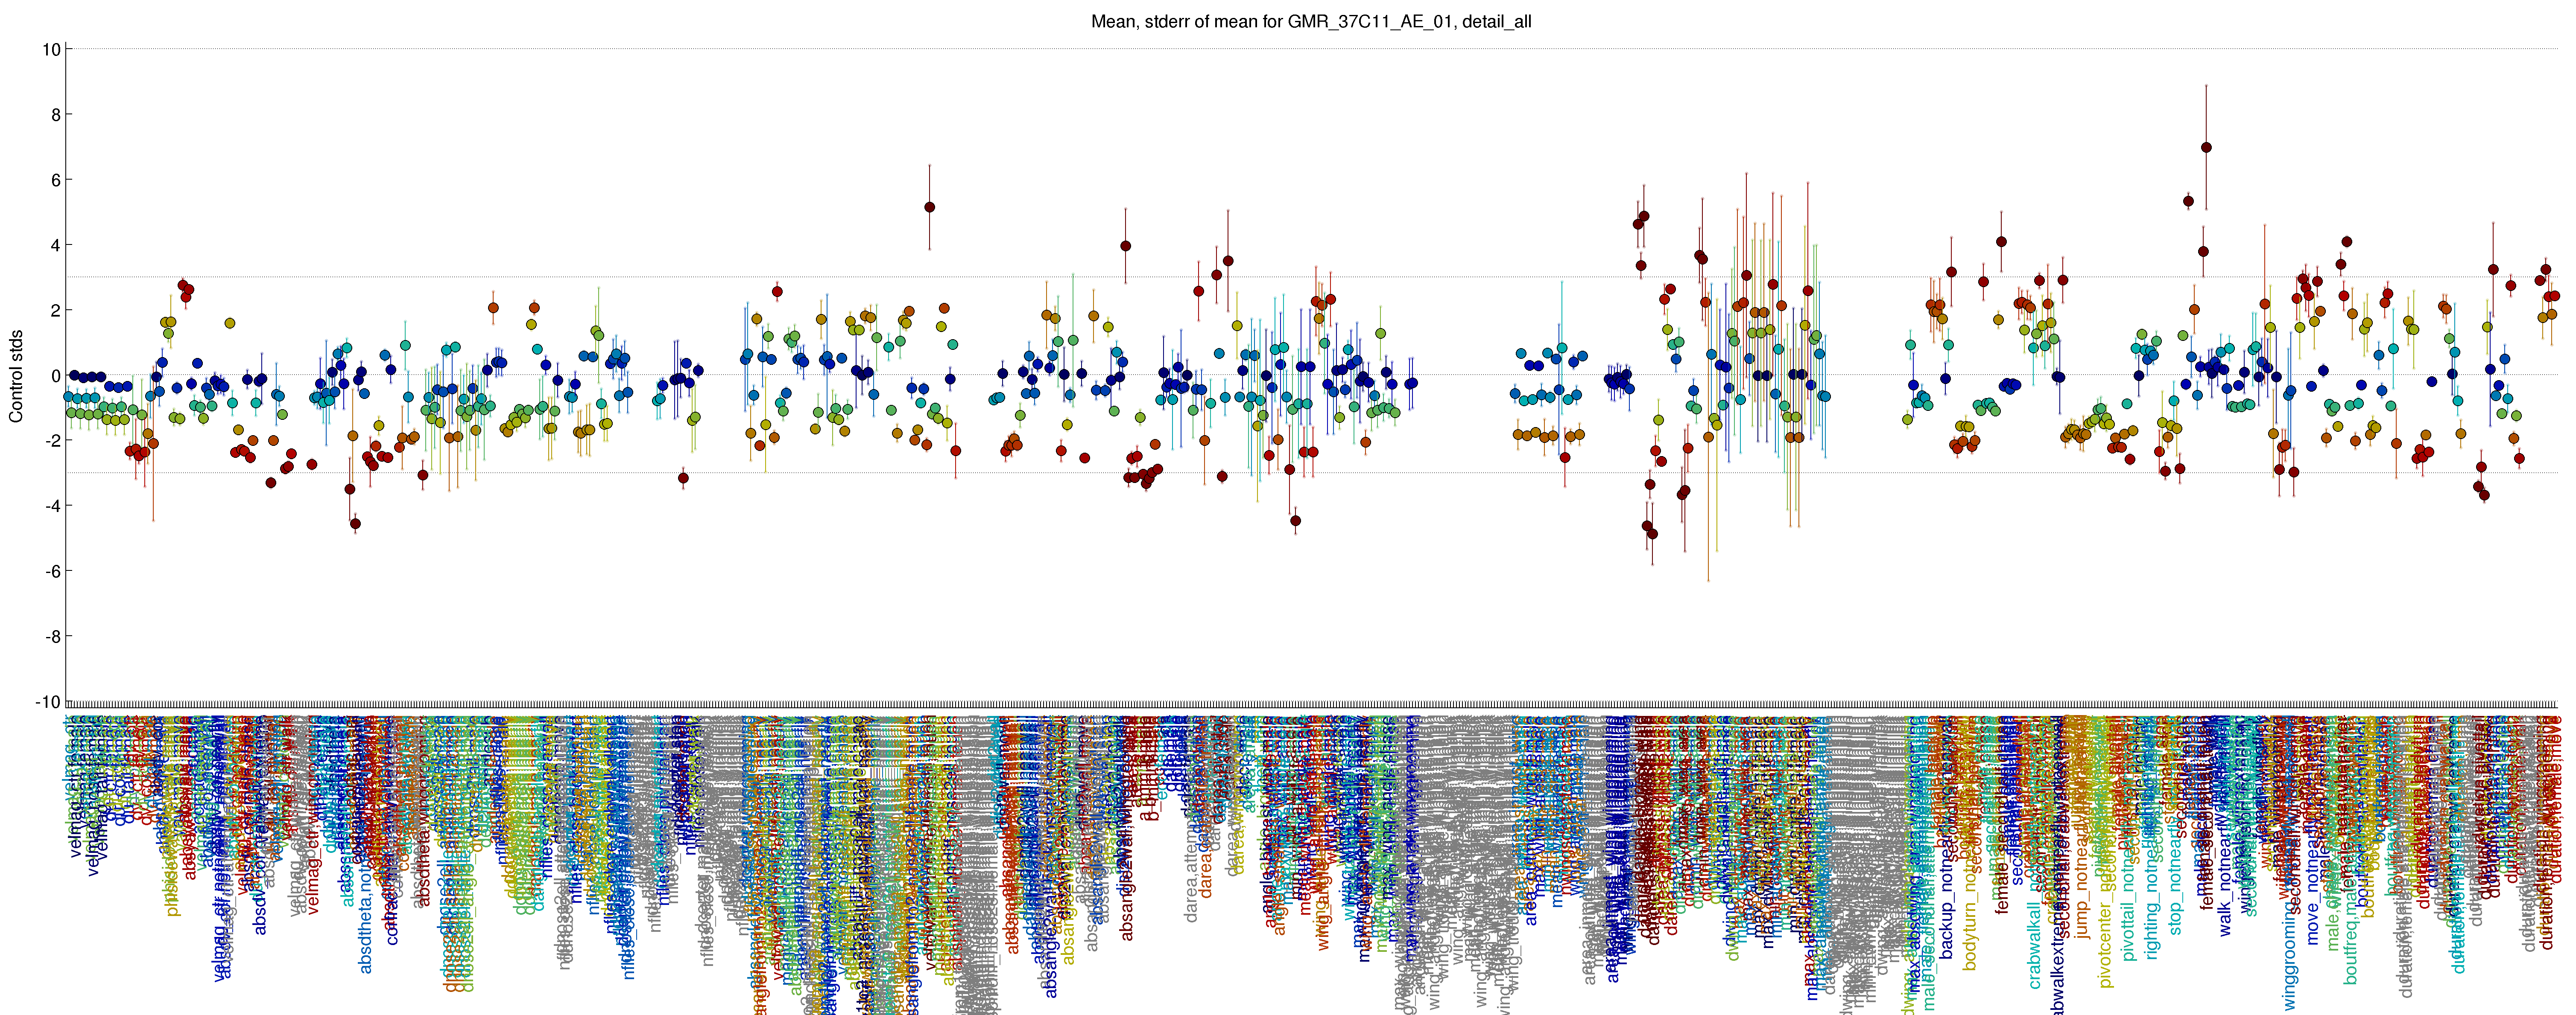The width and height of the screenshot is (2576, 1015).
Task: Click the 'Control stds' y-axis label
Action: click(16, 375)
